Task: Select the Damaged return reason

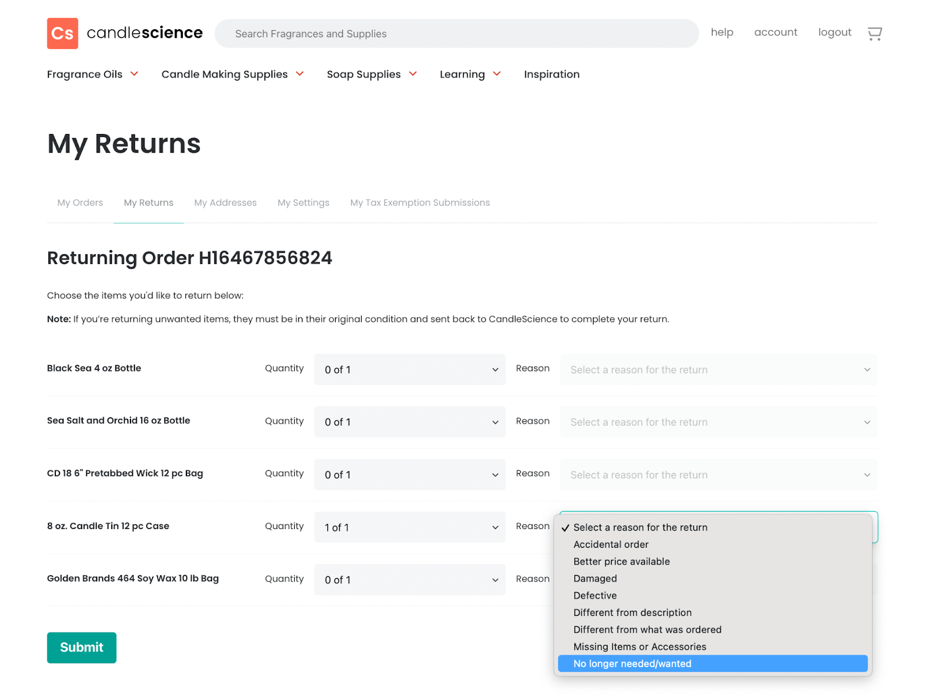Action: (595, 578)
